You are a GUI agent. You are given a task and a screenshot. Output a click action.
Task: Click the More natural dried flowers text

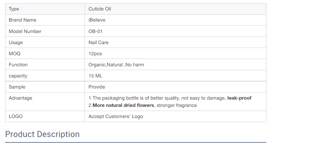123,105
